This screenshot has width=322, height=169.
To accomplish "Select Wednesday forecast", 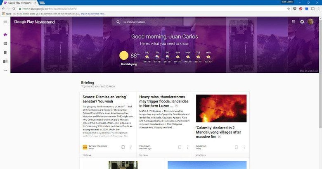I will tap(208, 57).
